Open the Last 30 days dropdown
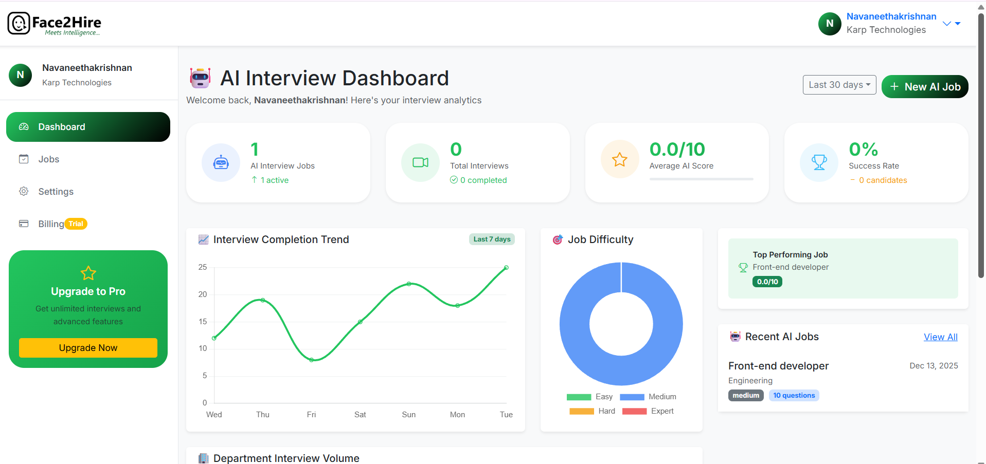986x464 pixels. (839, 84)
